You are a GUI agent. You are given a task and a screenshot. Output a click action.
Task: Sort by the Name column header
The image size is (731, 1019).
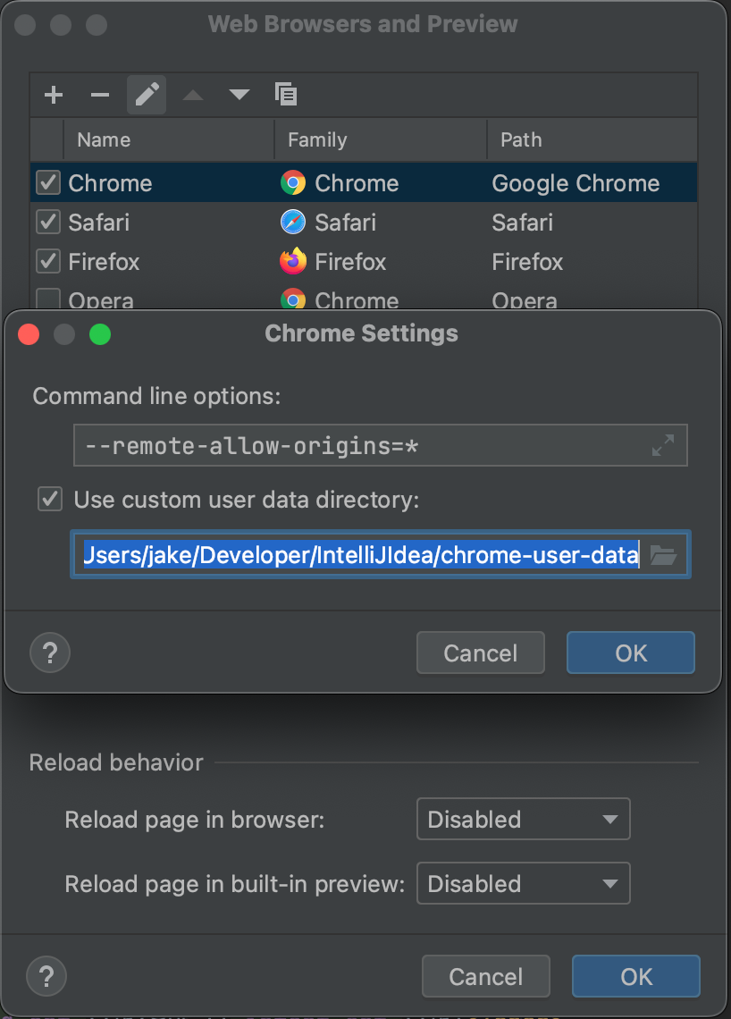(169, 139)
